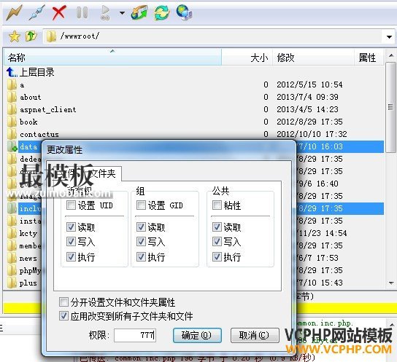Click the 取消(C) button

[255, 335]
